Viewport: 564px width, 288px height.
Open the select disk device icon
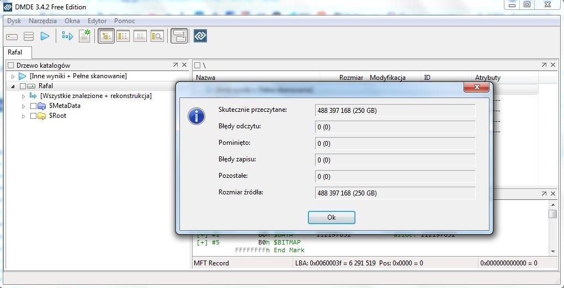point(12,36)
